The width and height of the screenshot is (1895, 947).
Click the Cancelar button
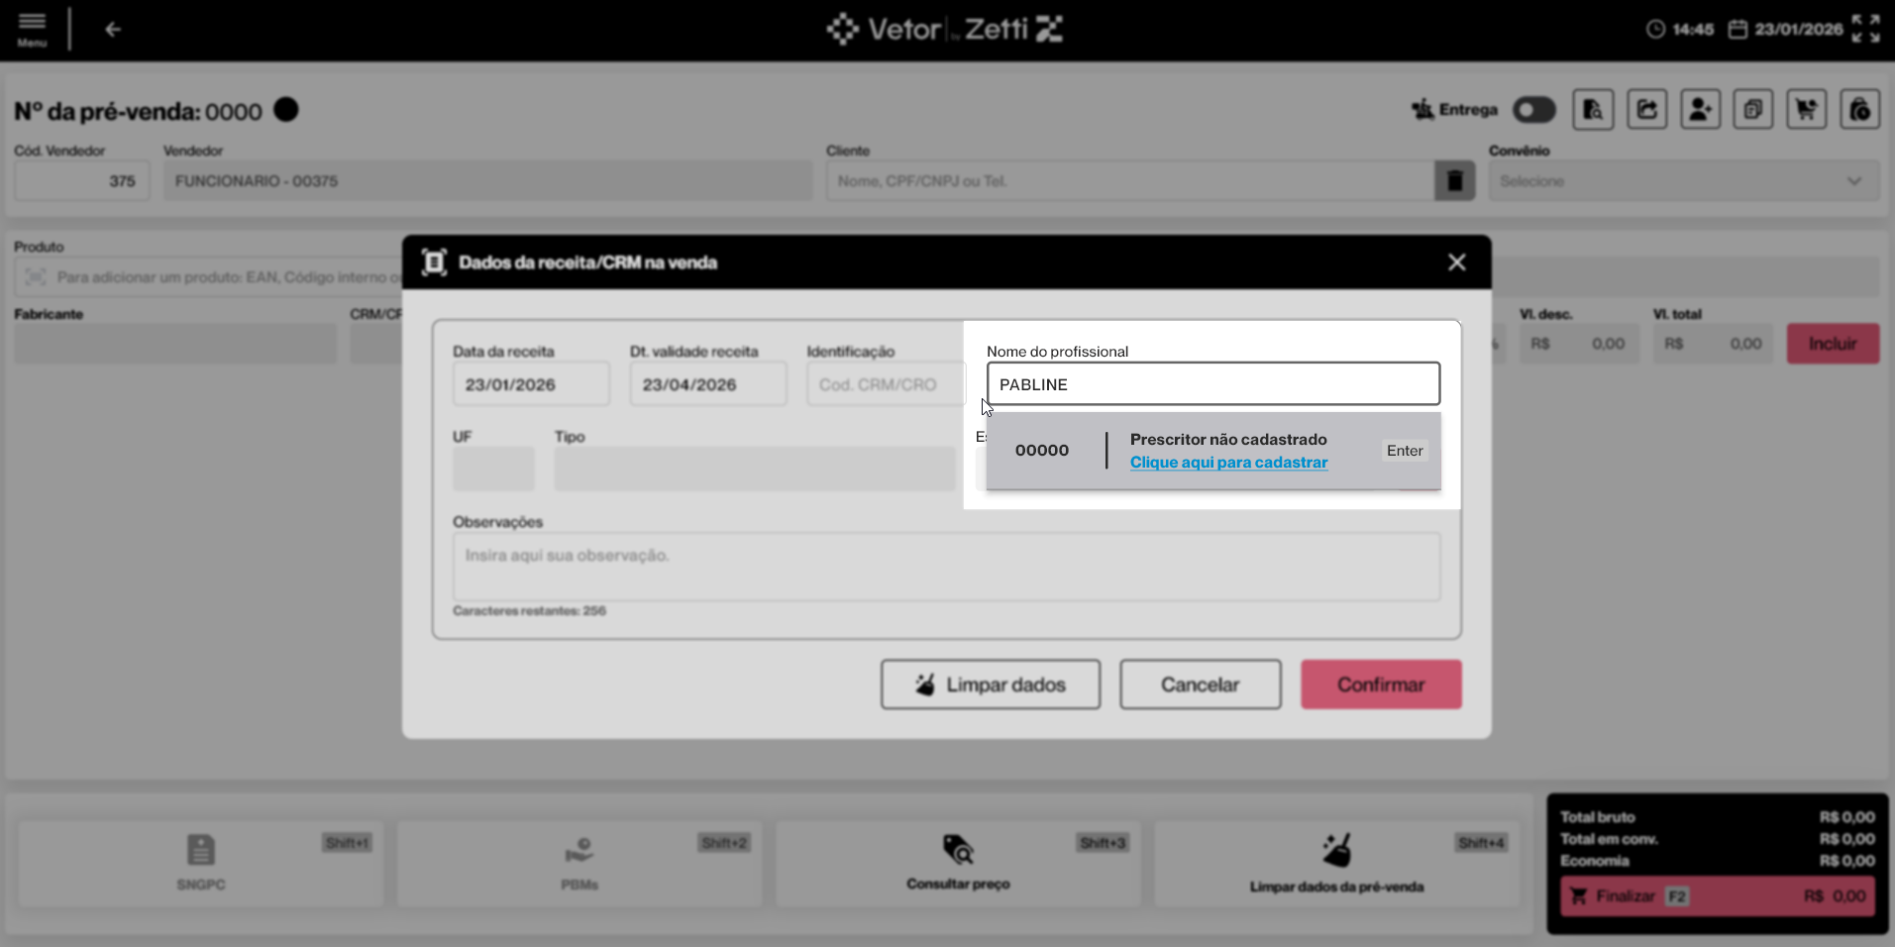(x=1201, y=684)
